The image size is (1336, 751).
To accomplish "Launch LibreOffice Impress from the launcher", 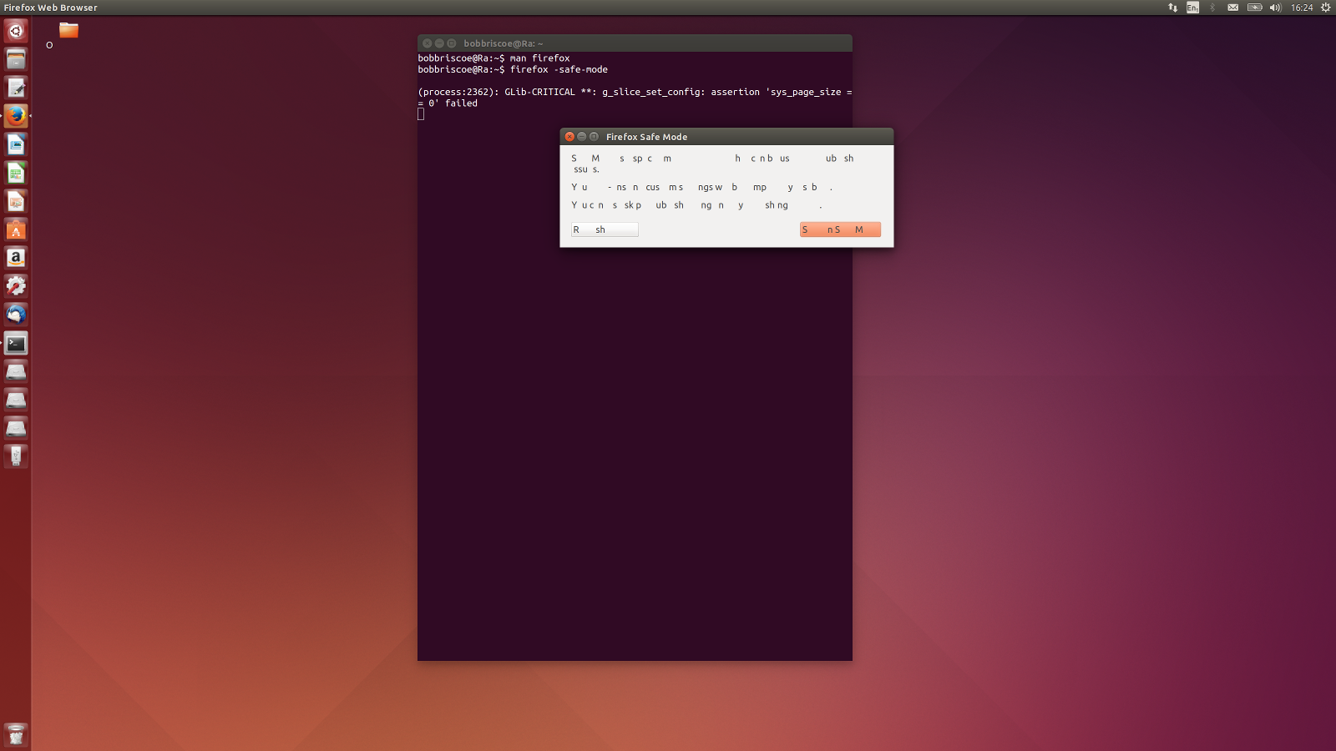I will pos(16,201).
